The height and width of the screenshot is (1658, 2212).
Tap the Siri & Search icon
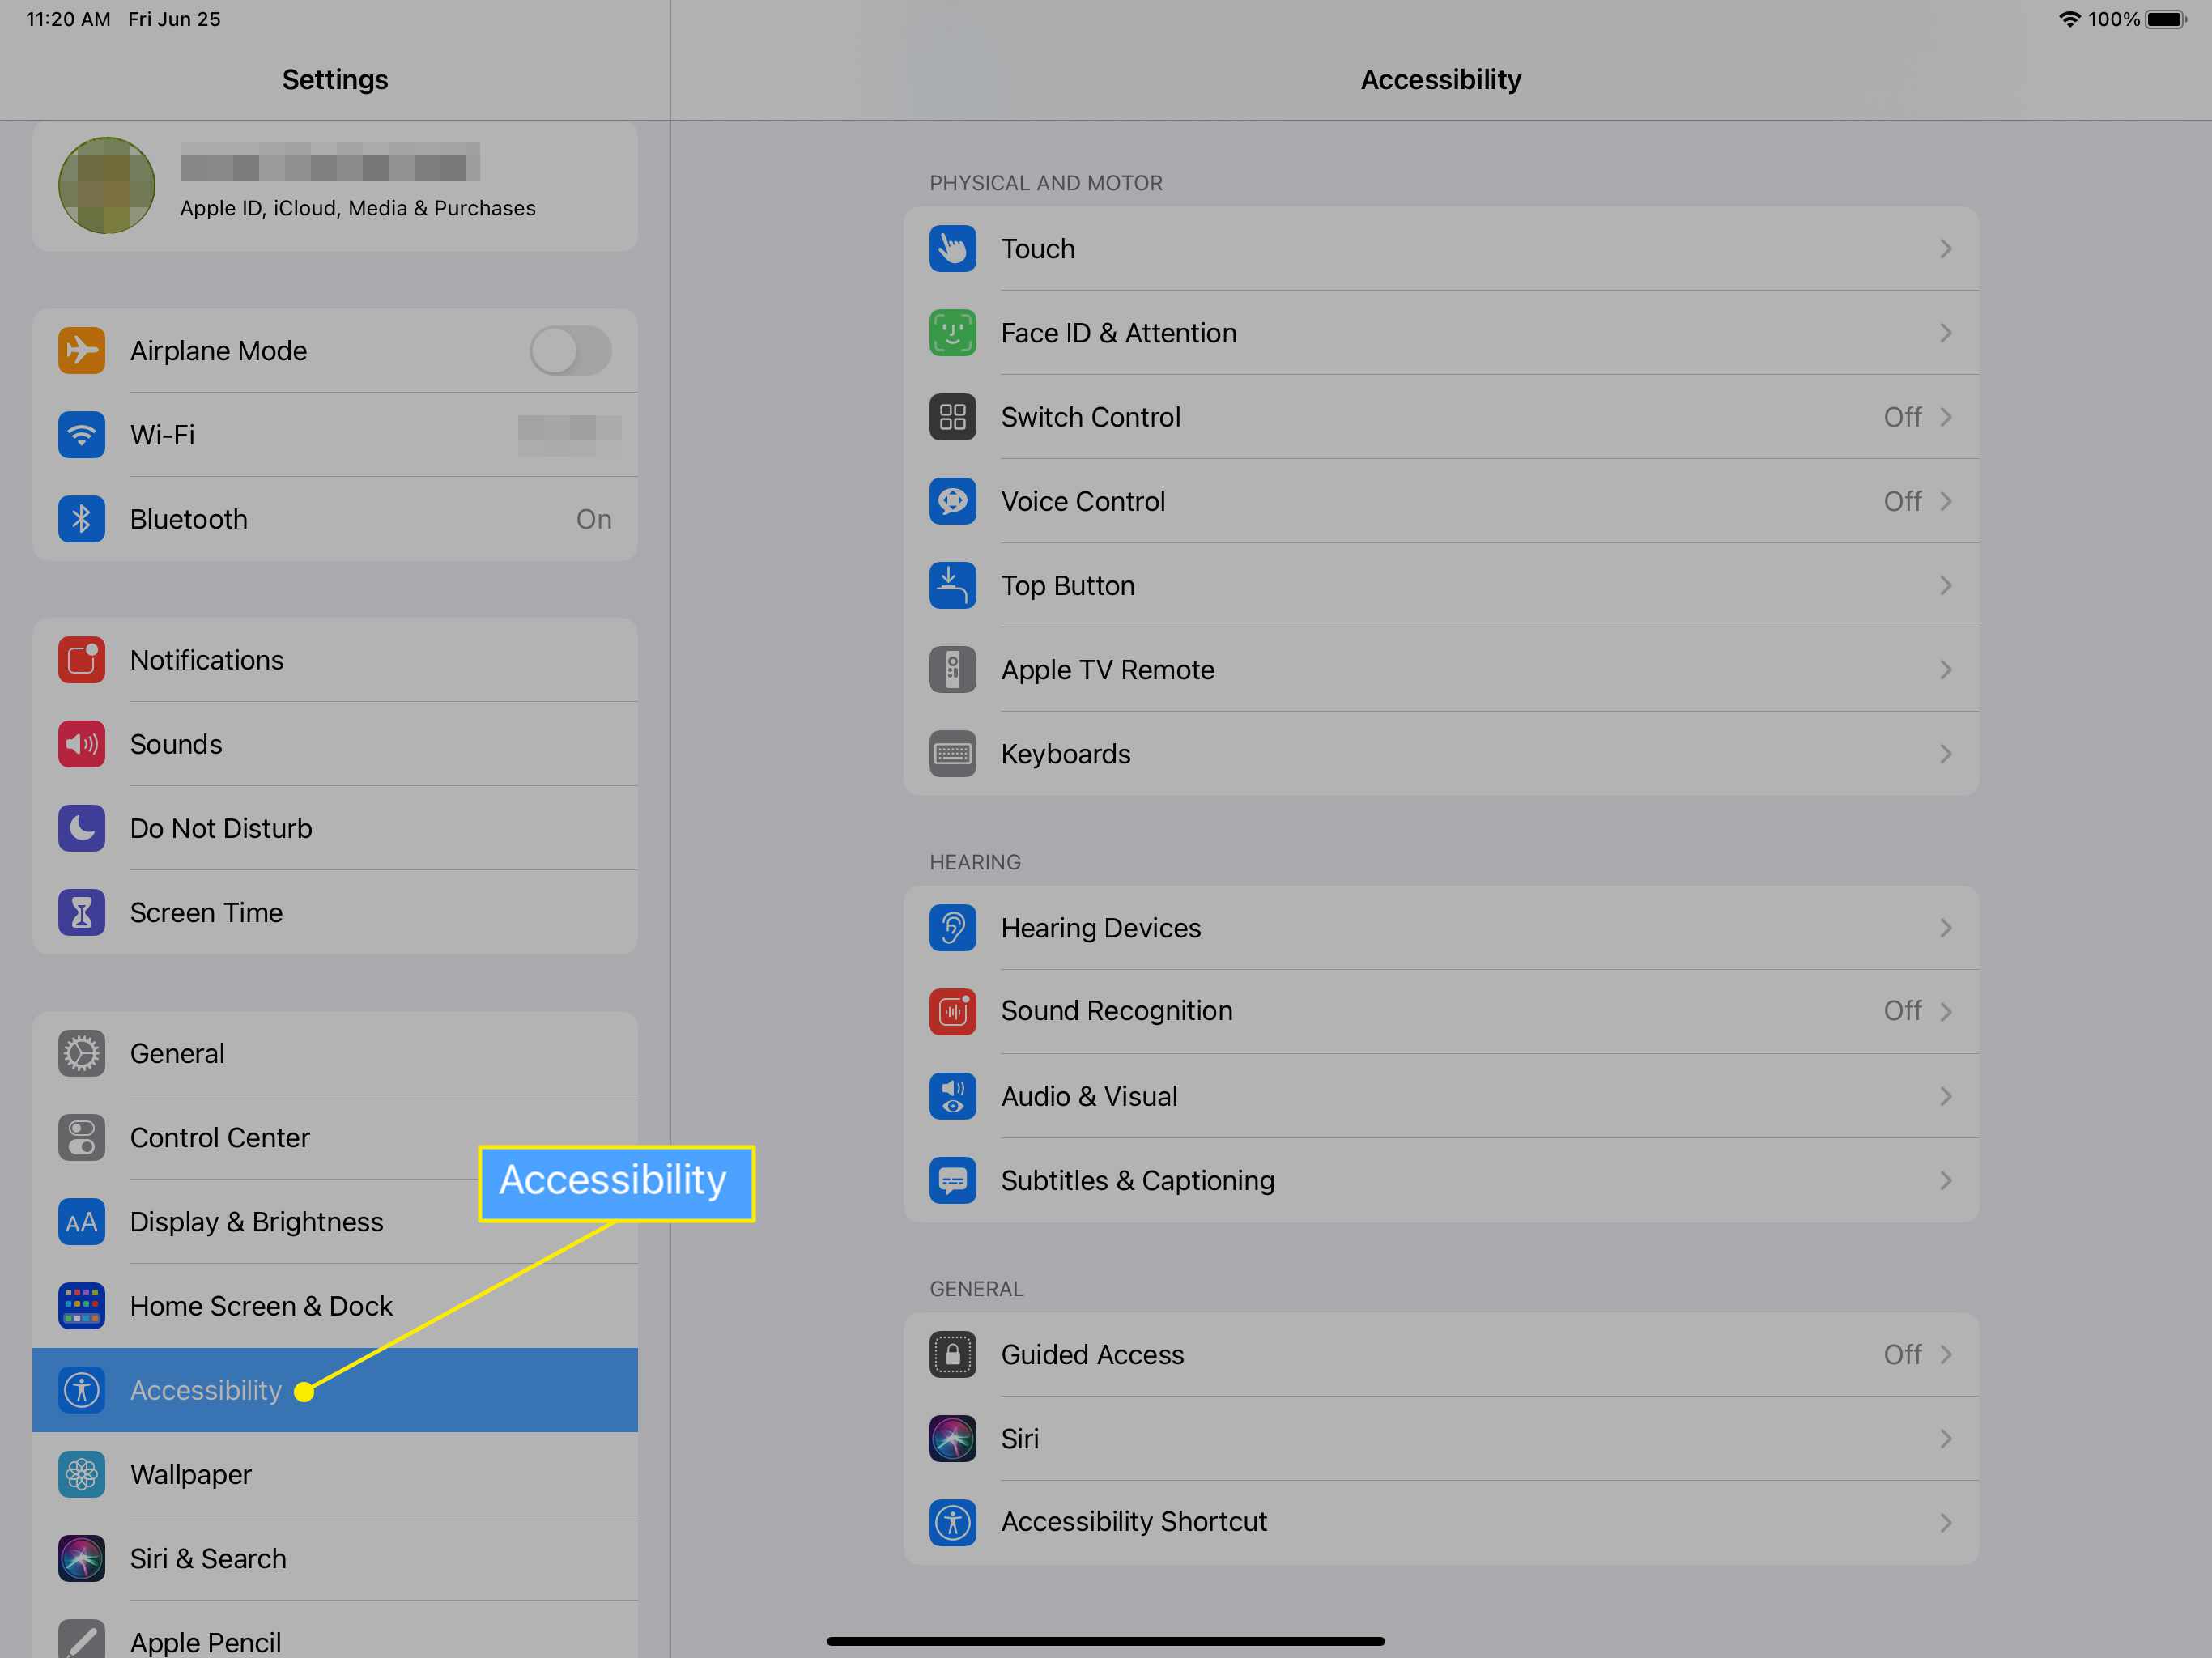[81, 1558]
